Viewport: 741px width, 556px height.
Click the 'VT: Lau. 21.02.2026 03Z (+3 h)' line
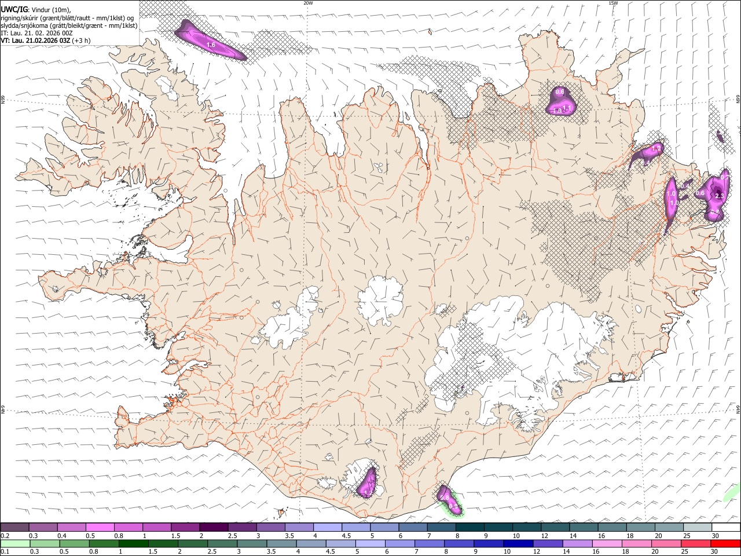pos(46,41)
